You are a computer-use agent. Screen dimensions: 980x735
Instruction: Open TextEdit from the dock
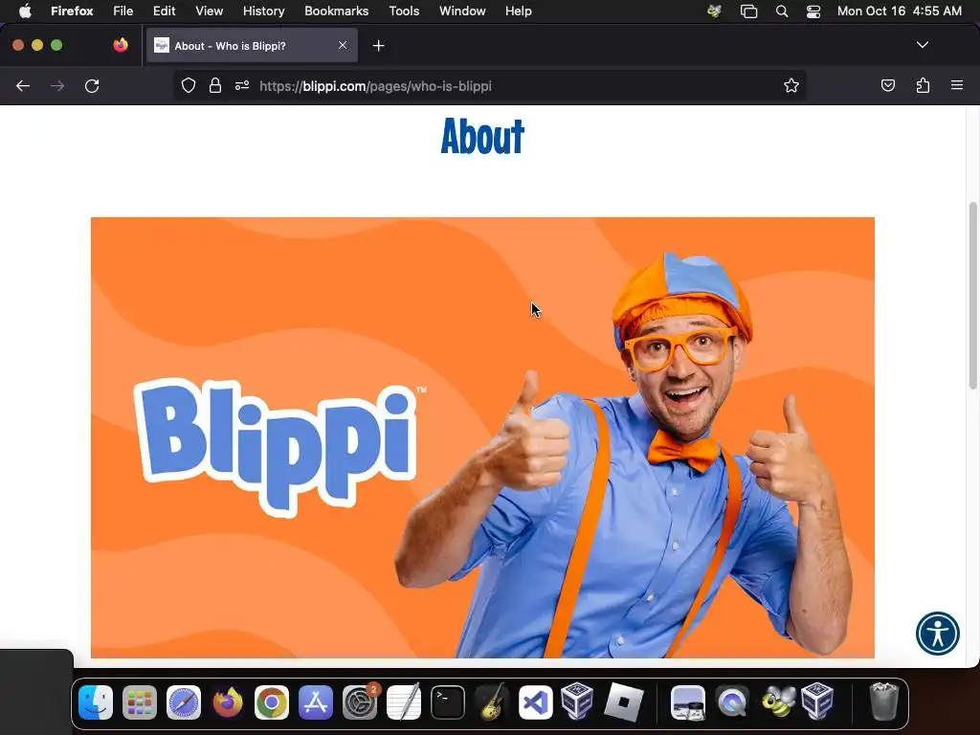[404, 702]
